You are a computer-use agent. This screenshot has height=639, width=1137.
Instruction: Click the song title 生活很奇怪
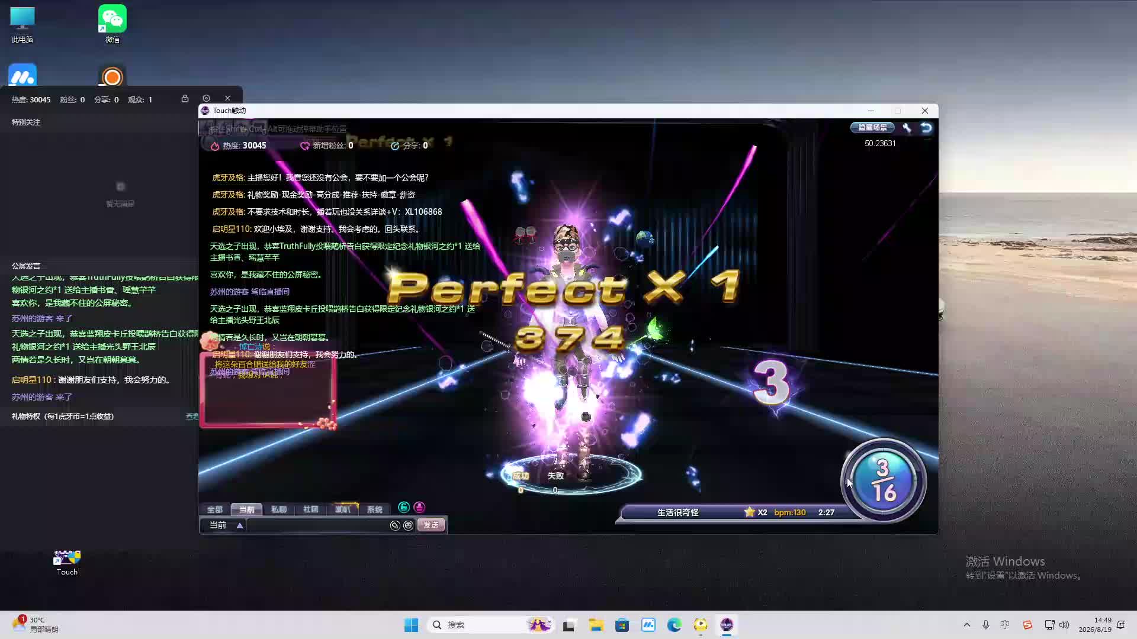click(x=677, y=512)
